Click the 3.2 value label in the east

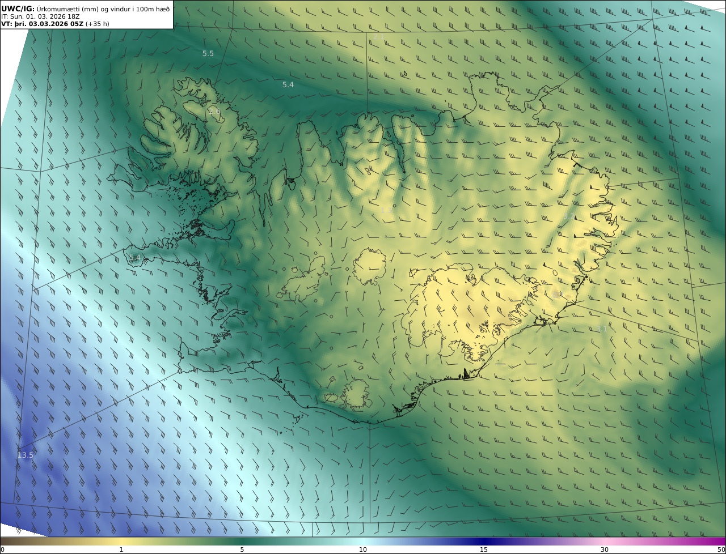[569, 216]
